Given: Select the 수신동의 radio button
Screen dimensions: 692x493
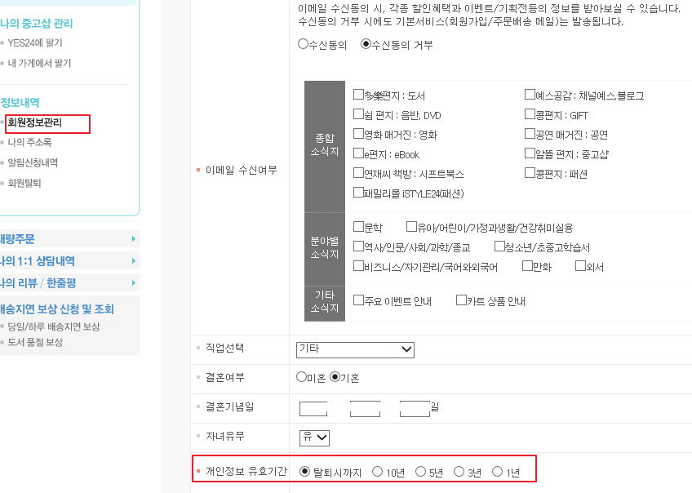Looking at the screenshot, I should point(303,45).
